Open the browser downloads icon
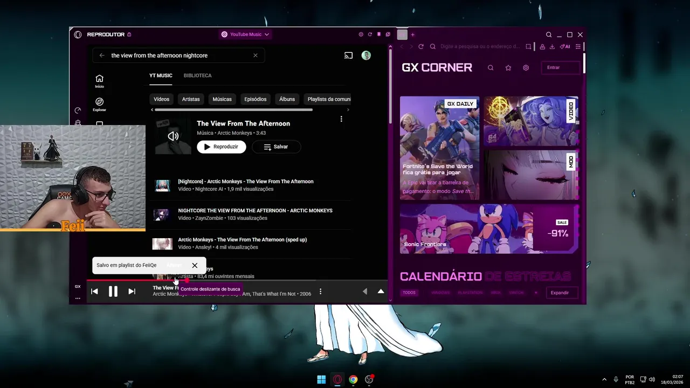 [552, 47]
